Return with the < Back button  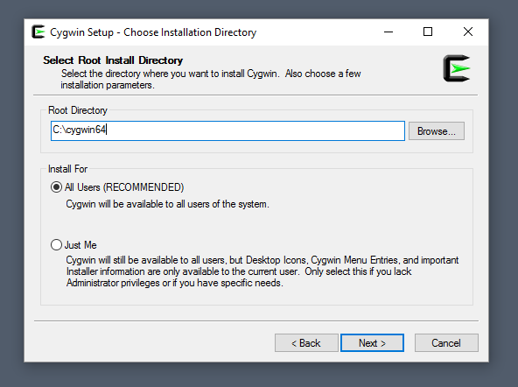(306, 342)
